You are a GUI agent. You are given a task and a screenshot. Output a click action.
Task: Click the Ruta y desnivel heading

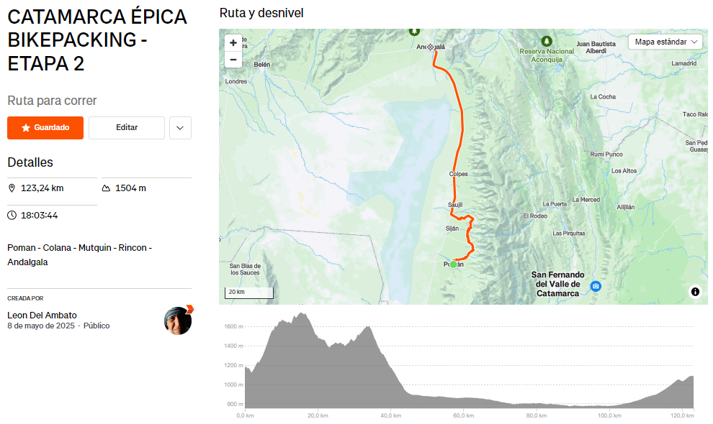coord(261,13)
